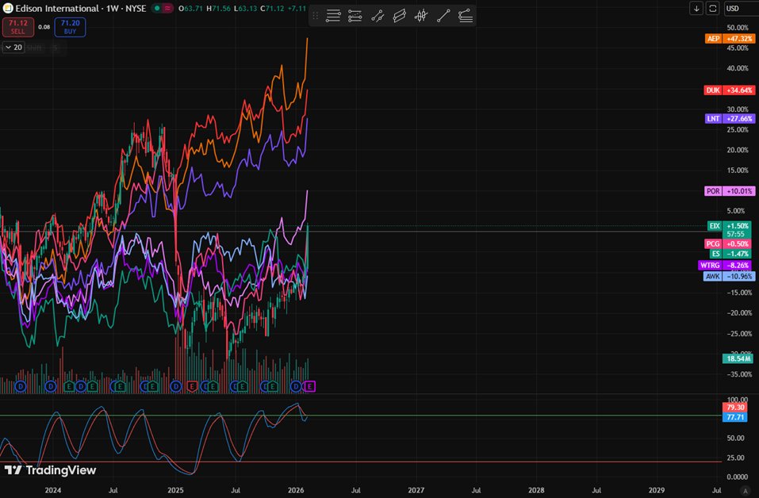The width and height of the screenshot is (759, 498).
Task: Toggle auto scale with the A button
Action: [746, 490]
